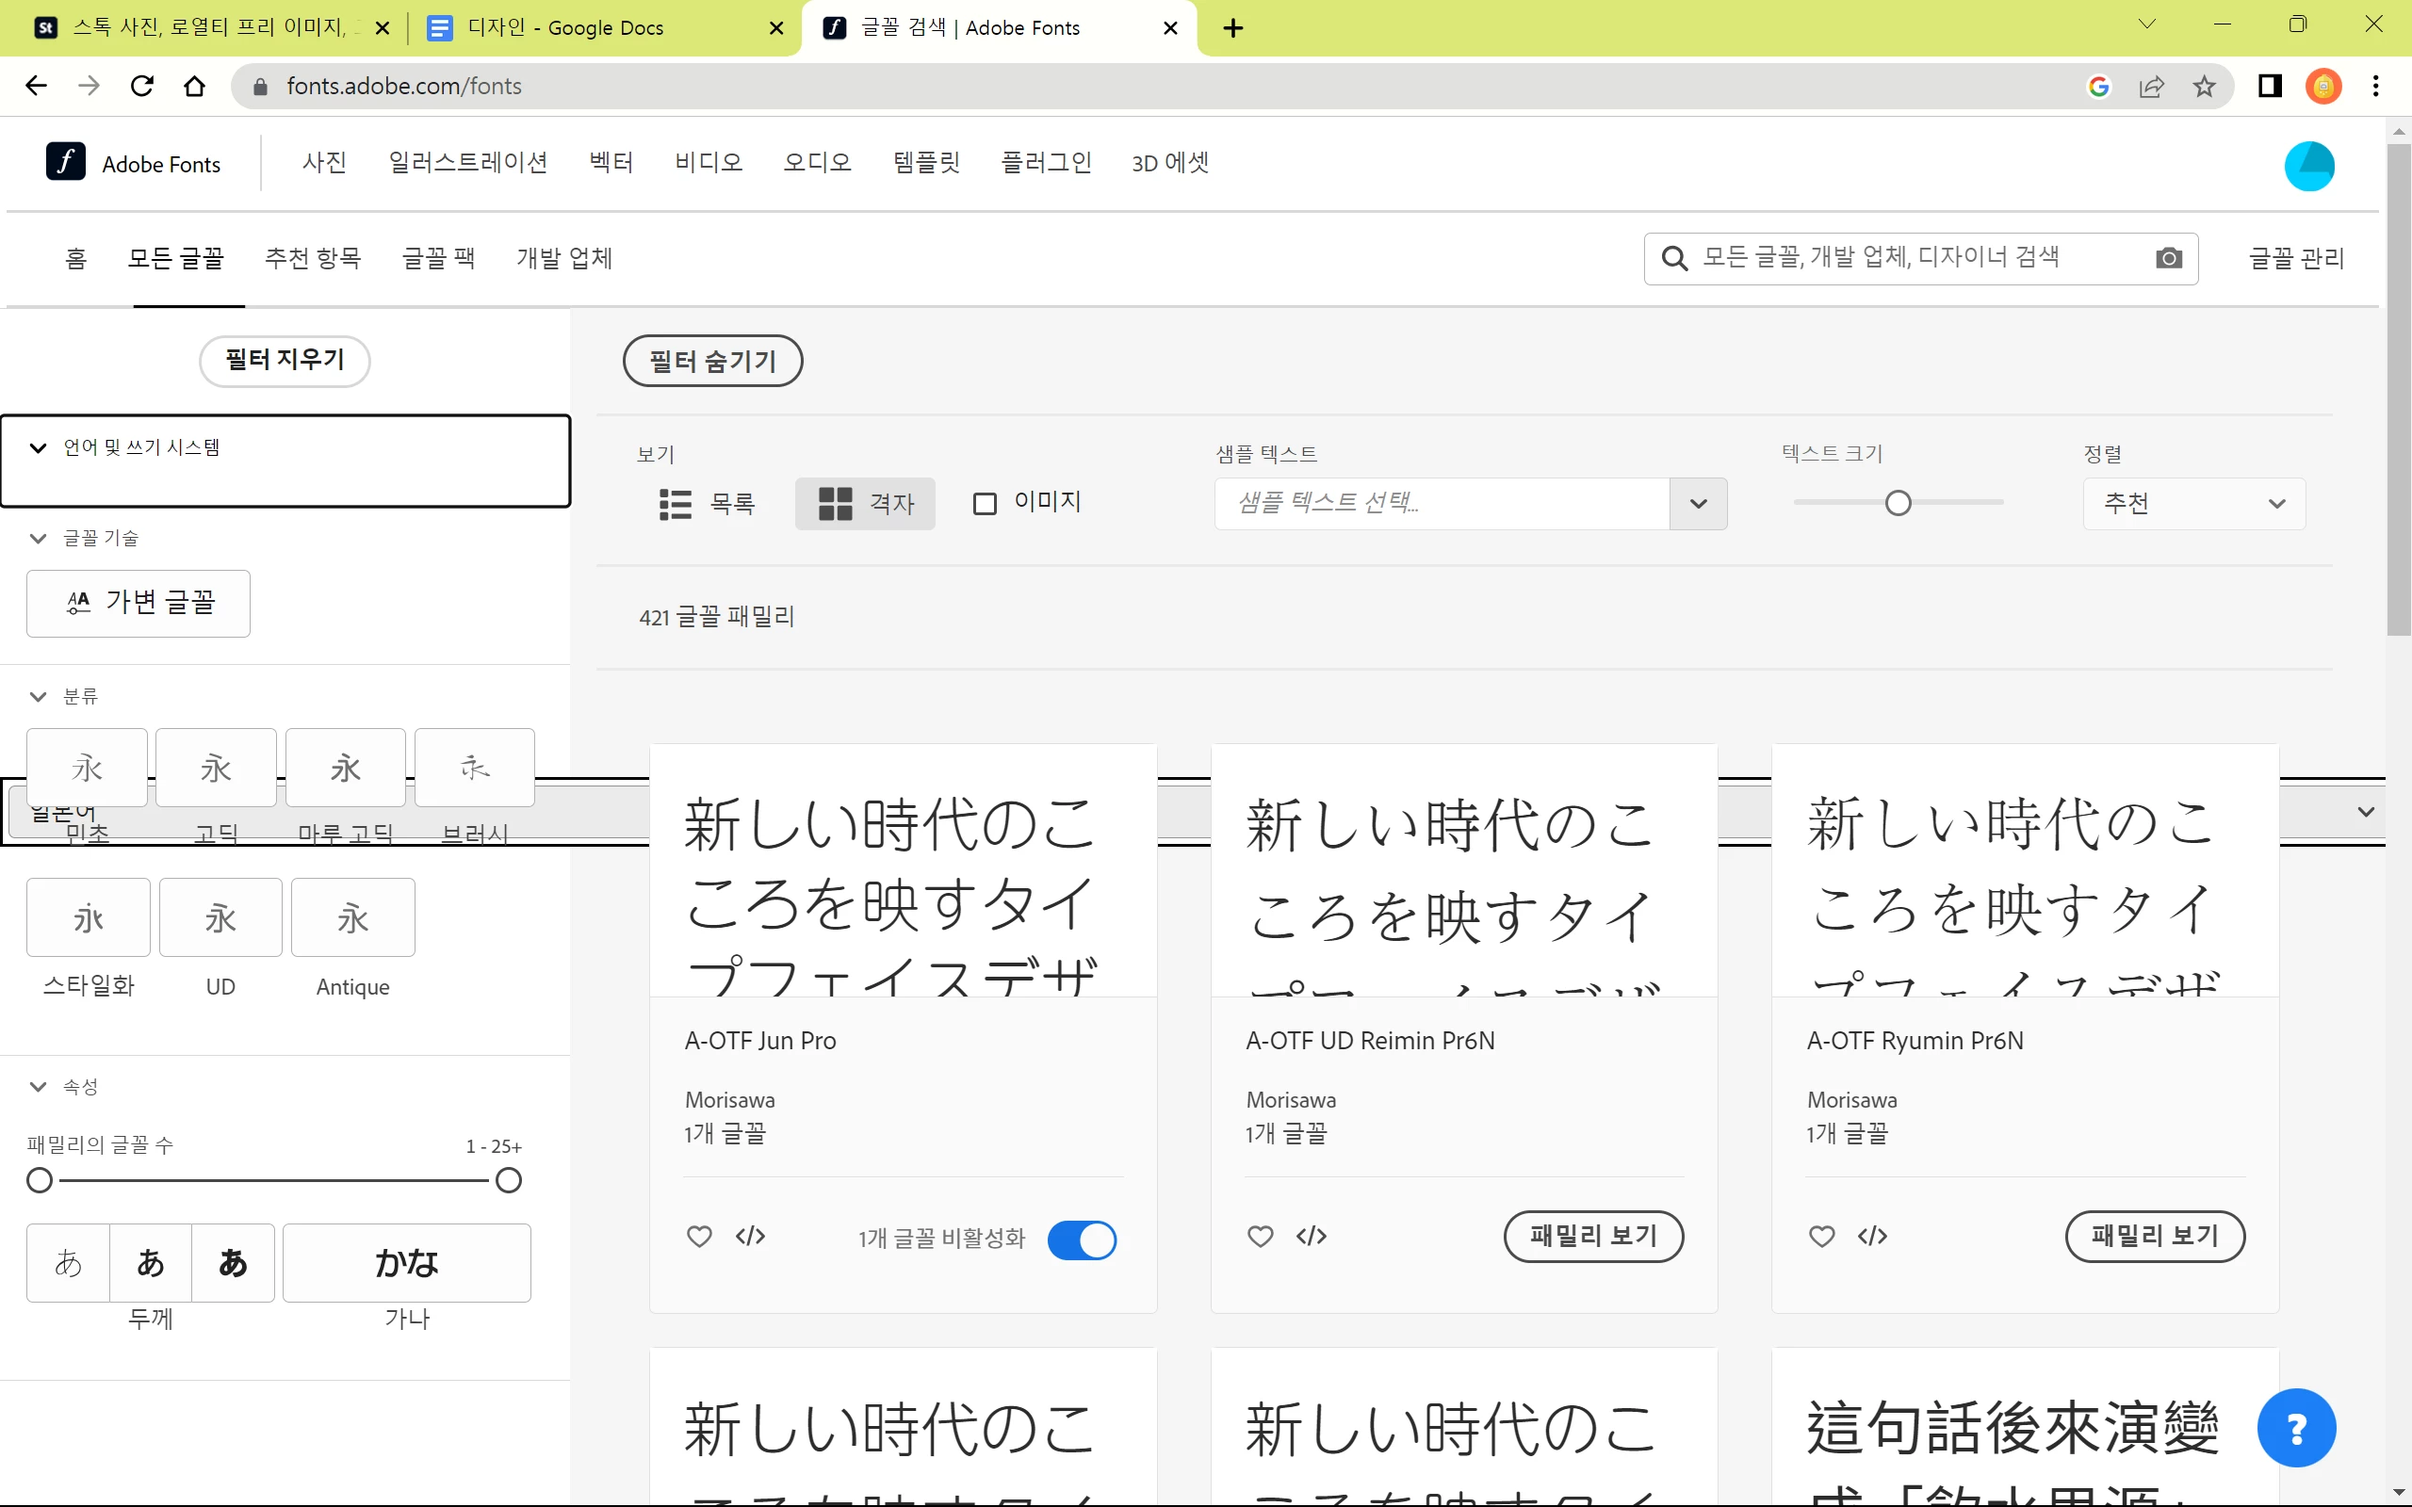This screenshot has width=2412, height=1507.
Task: Switch to the 추천 항목 tab
Action: click(x=313, y=258)
